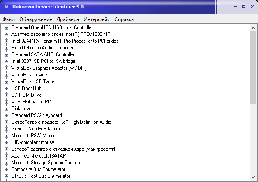The image size is (258, 182).
Task: Open the Интерфейс menu
Action: (x=97, y=19)
